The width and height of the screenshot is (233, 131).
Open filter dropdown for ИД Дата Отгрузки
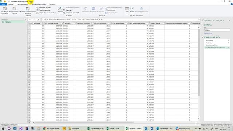(92, 23)
